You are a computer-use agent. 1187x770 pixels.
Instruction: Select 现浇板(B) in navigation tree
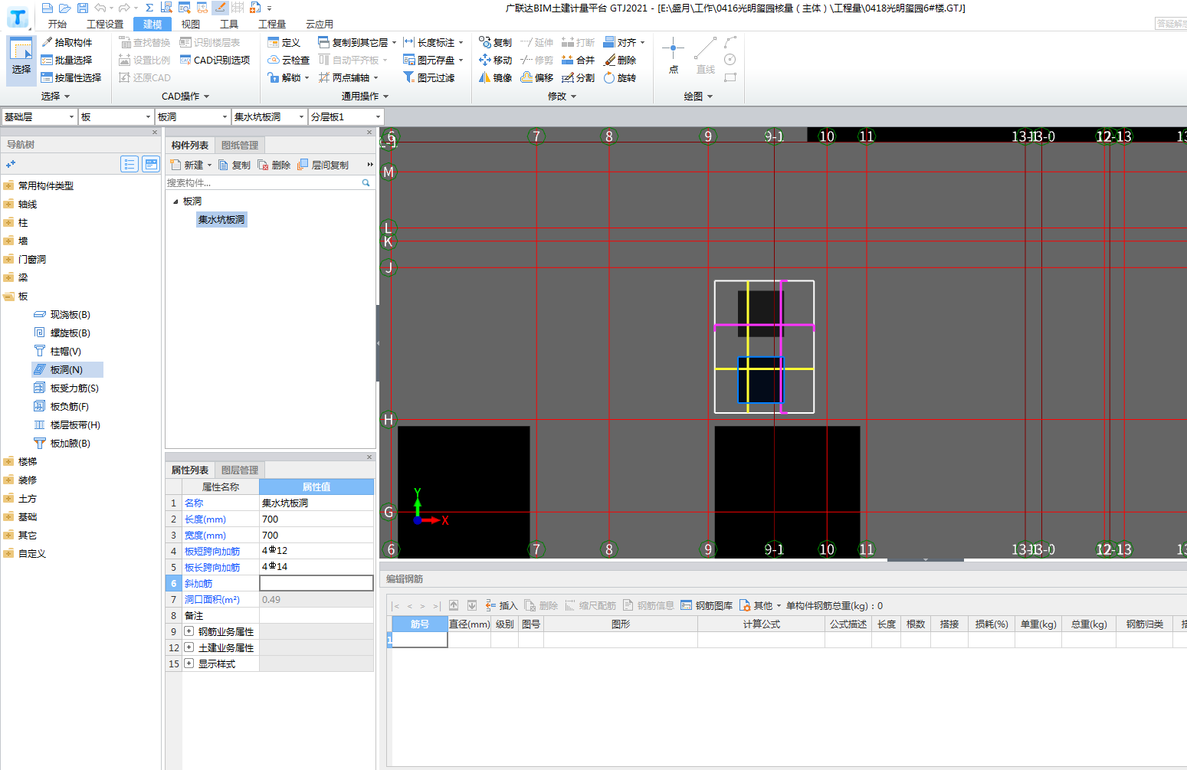pyautogui.click(x=62, y=315)
